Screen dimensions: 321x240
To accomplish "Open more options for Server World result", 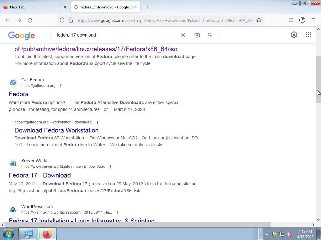I will tap(111, 167).
